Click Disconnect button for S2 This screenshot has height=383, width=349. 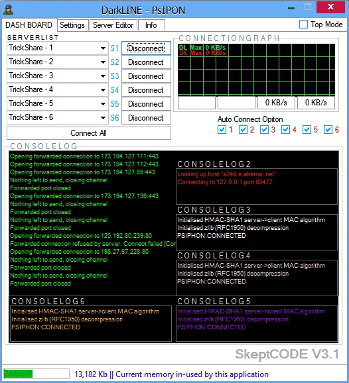pos(146,62)
